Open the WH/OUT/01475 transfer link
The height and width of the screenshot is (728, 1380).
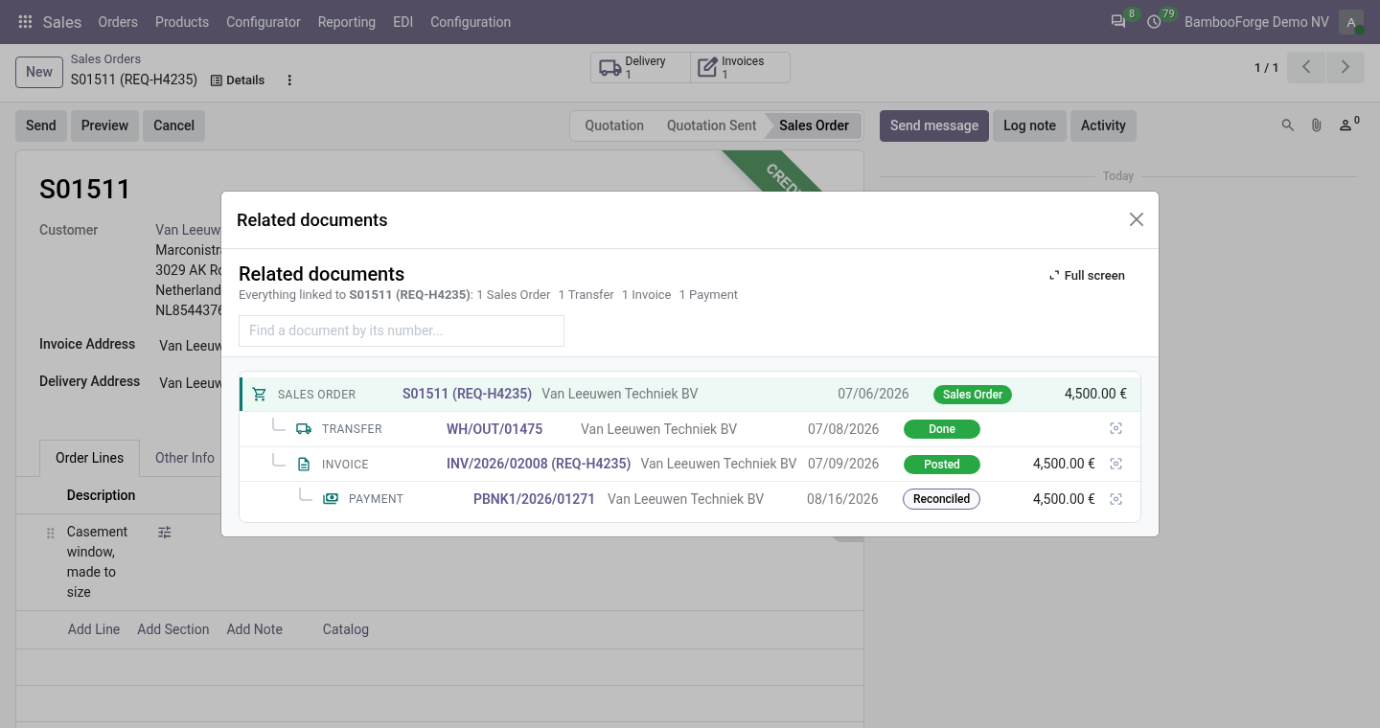tap(494, 429)
